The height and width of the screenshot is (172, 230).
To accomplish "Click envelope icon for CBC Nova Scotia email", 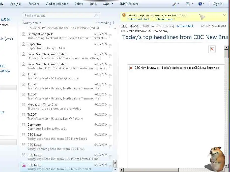I will click(x=23, y=135).
